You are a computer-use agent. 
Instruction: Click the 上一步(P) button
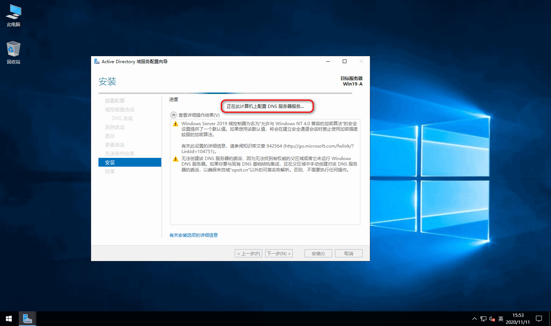point(248,253)
